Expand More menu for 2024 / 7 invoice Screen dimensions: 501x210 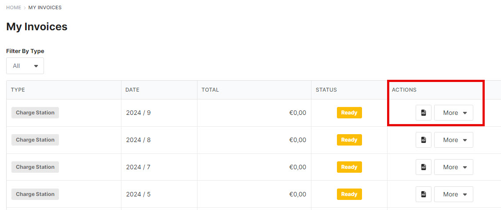(x=453, y=167)
